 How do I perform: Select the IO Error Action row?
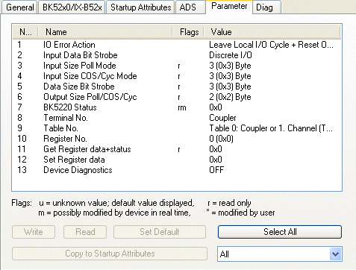point(177,45)
